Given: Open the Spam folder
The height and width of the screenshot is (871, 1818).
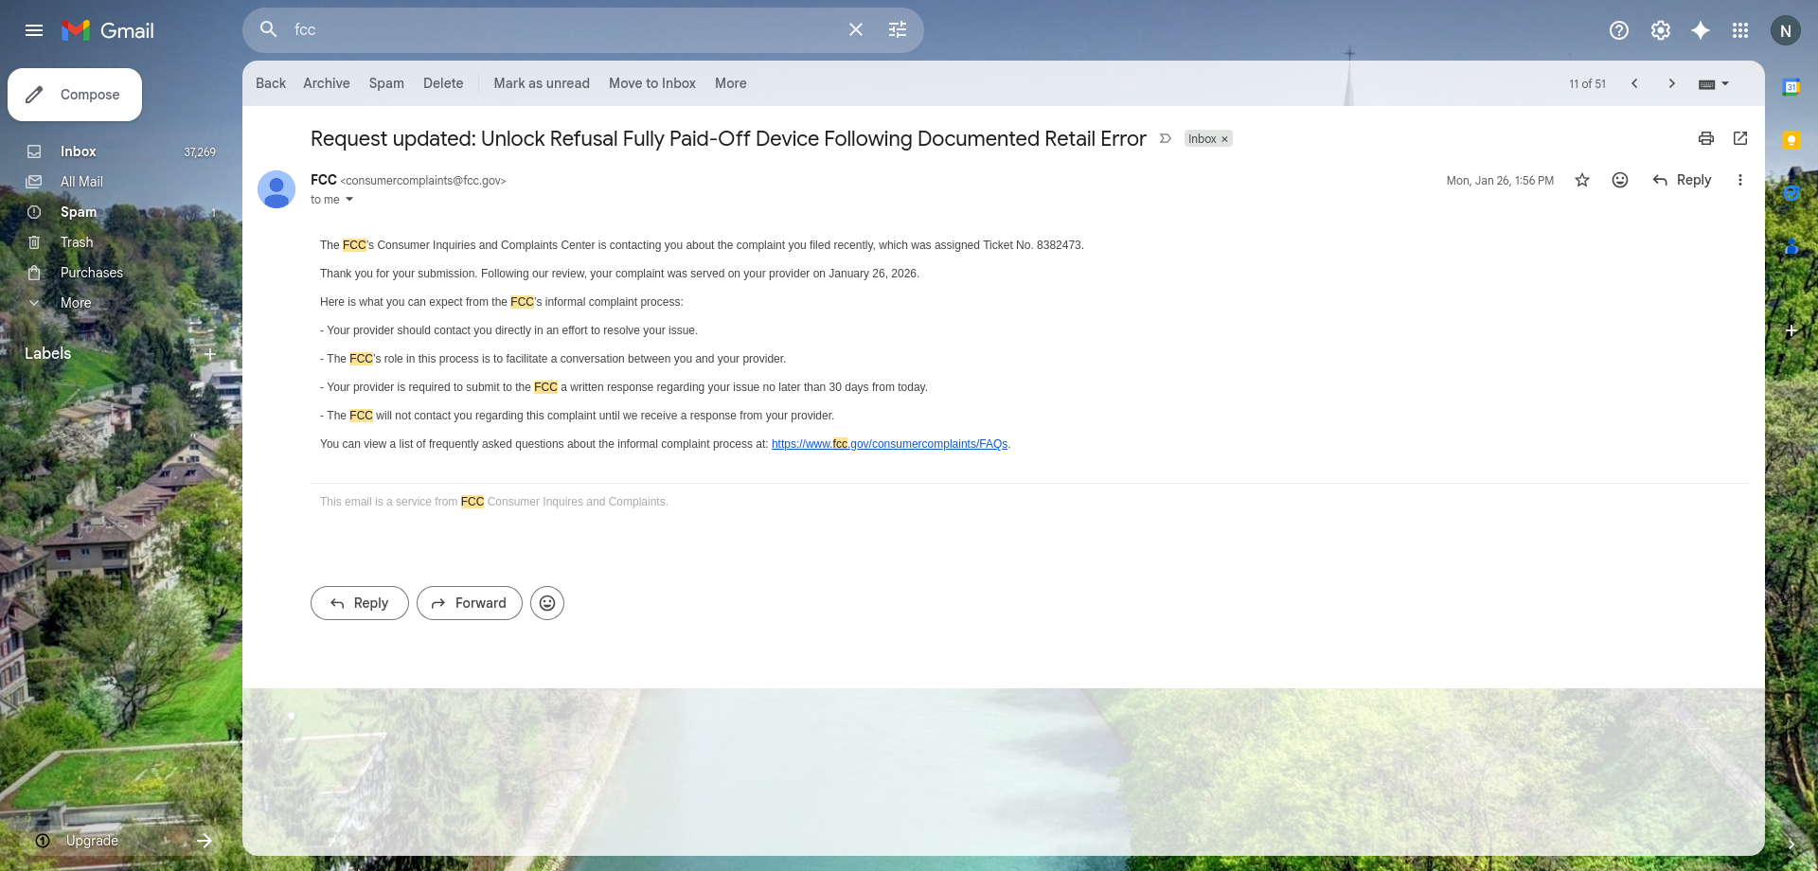Looking at the screenshot, I should pos(79,212).
